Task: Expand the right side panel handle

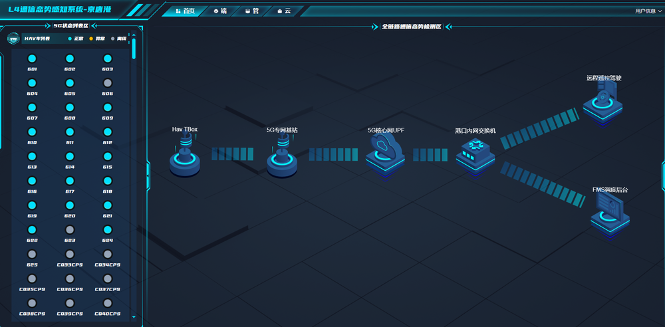Action: [x=663, y=175]
